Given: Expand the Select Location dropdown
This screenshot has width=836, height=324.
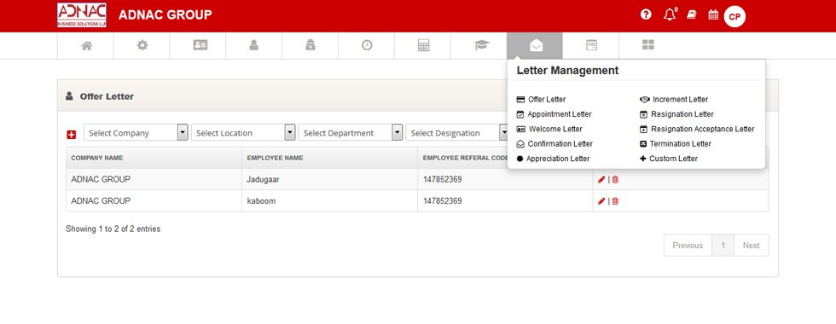Looking at the screenshot, I should coord(243,133).
